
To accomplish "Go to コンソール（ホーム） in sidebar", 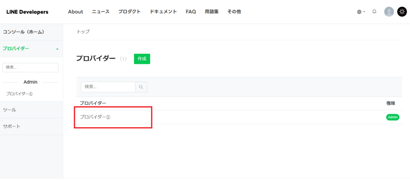I will pos(23,32).
